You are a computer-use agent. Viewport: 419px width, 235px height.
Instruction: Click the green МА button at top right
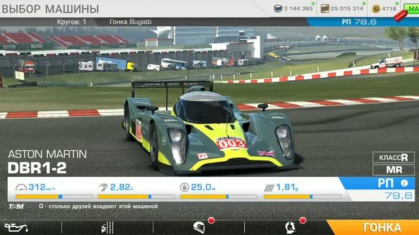(411, 8)
